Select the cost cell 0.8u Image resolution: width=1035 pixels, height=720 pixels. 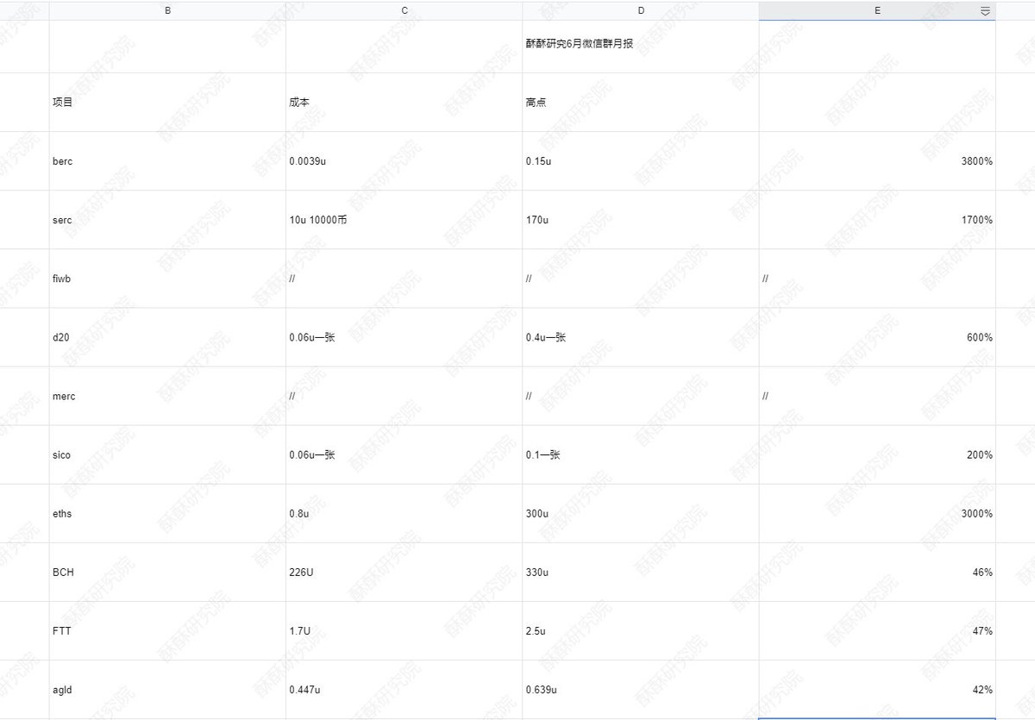point(404,513)
